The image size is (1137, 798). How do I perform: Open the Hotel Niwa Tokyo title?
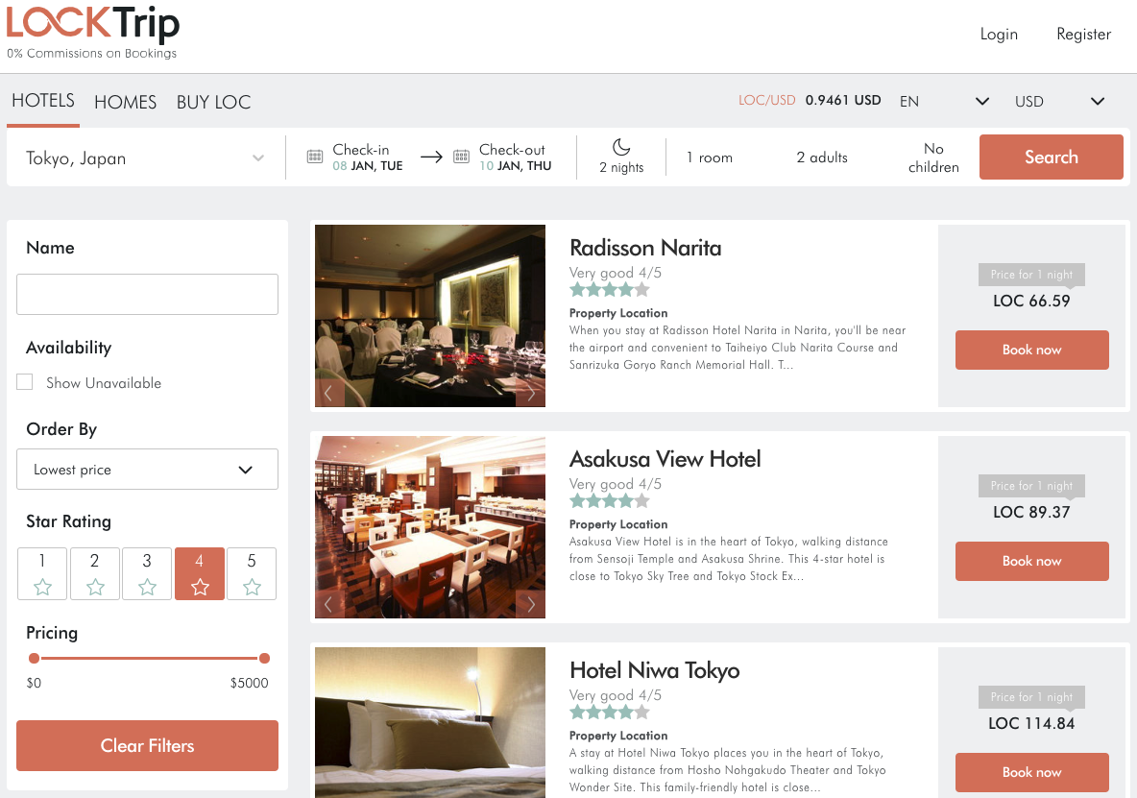pyautogui.click(x=654, y=670)
